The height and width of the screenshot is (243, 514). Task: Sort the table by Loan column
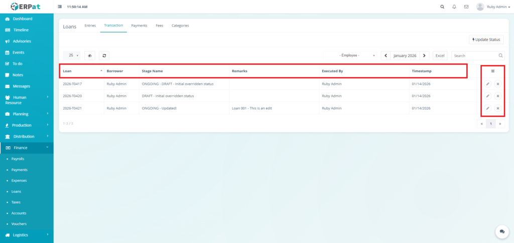click(x=81, y=71)
